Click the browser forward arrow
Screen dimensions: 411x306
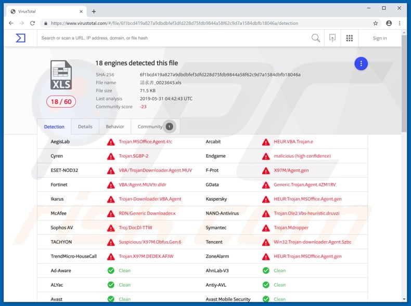pyautogui.click(x=22, y=23)
